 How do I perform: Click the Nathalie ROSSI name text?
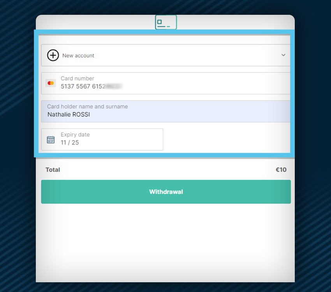tap(69, 114)
